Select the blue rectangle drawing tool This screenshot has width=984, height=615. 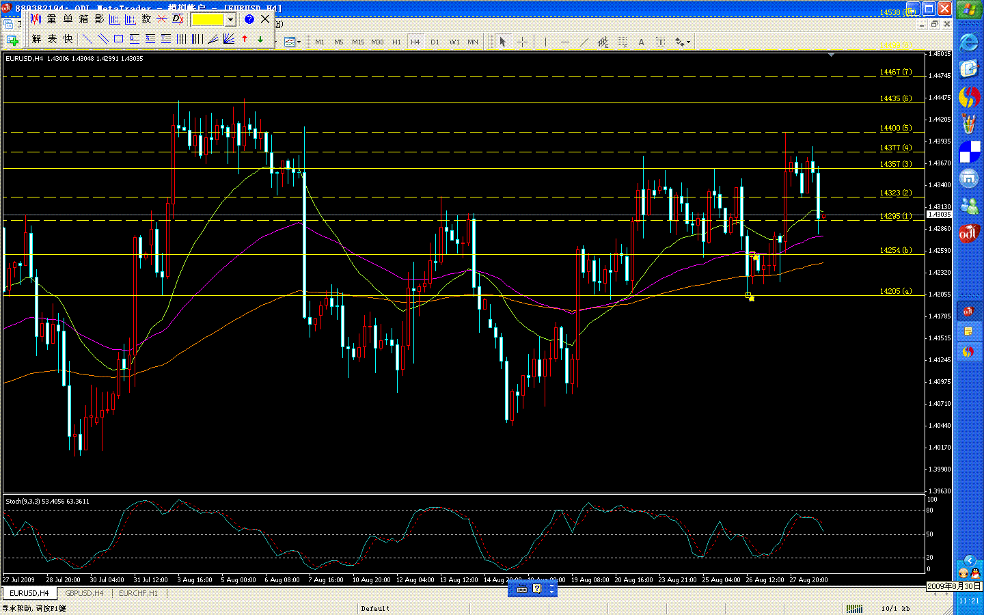118,39
